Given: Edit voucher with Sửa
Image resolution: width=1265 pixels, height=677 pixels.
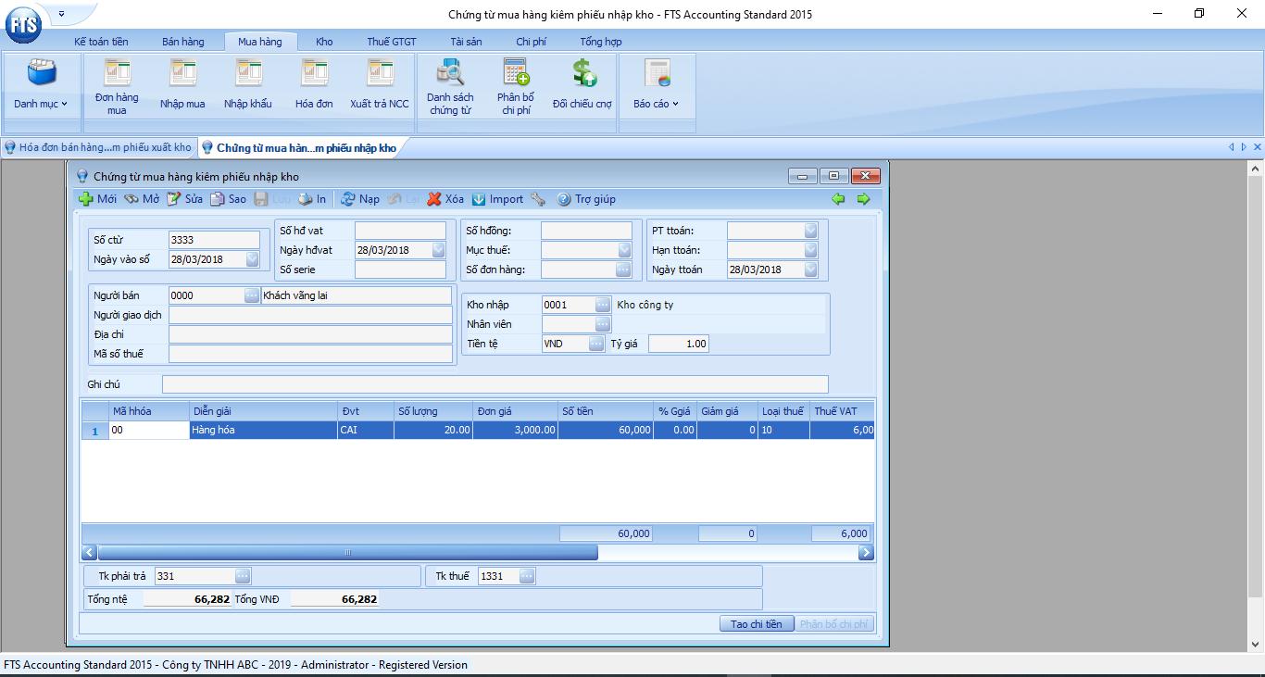Looking at the screenshot, I should point(184,199).
